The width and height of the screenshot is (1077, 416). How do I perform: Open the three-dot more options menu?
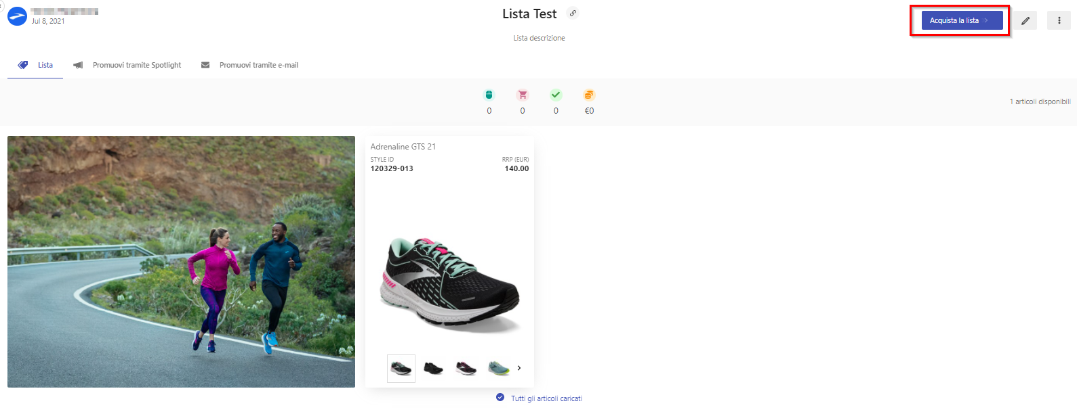point(1059,20)
